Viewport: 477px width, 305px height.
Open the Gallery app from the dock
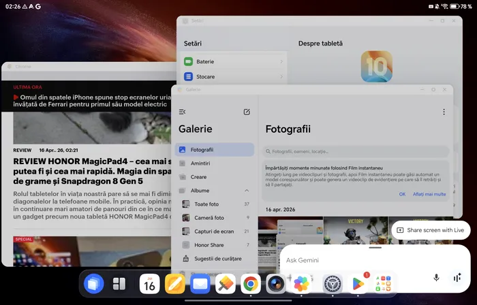(x=301, y=284)
